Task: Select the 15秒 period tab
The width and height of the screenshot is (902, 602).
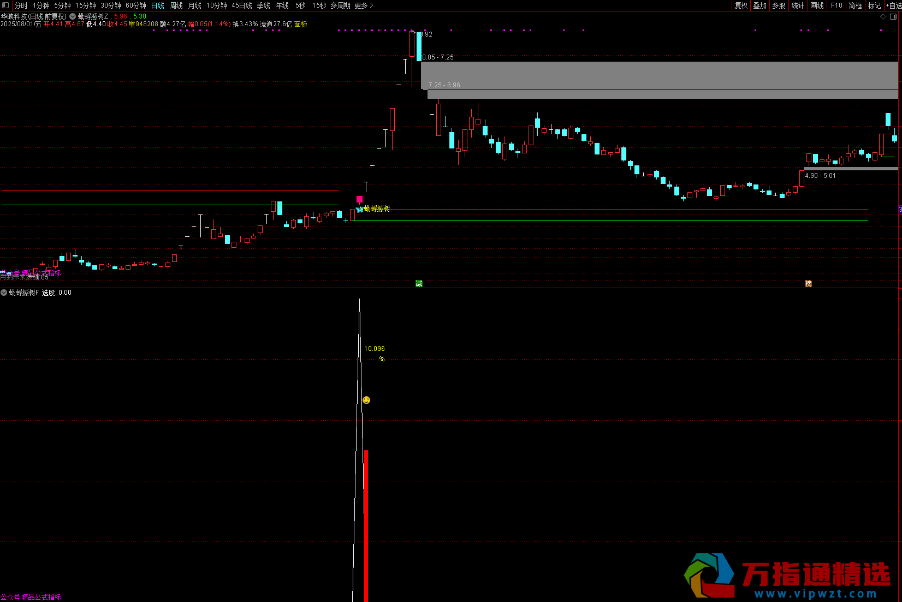Action: click(319, 5)
